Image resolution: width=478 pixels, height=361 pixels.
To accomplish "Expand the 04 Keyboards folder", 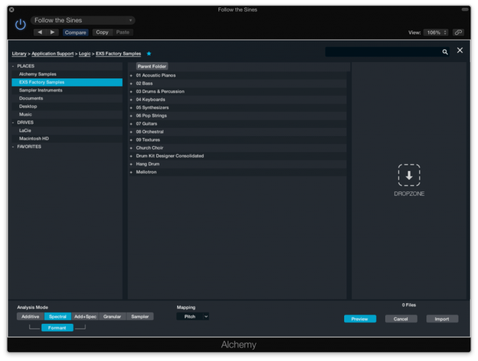I will pos(131,99).
